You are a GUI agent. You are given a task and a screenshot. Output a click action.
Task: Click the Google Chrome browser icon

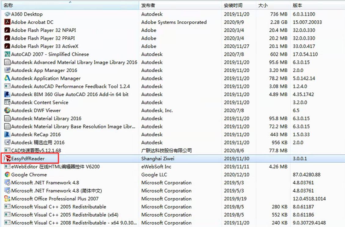[x=7, y=175]
